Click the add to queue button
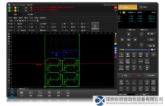Image resolution: width=165 pixels, height=106 pixels. 95,27
